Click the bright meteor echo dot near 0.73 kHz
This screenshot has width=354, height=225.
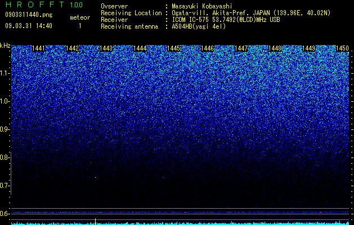(96, 177)
